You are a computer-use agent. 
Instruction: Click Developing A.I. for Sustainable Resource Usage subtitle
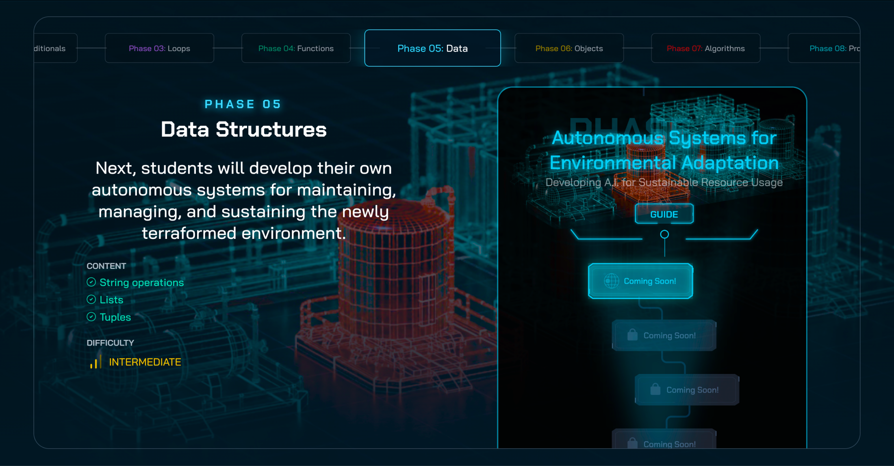(x=664, y=183)
